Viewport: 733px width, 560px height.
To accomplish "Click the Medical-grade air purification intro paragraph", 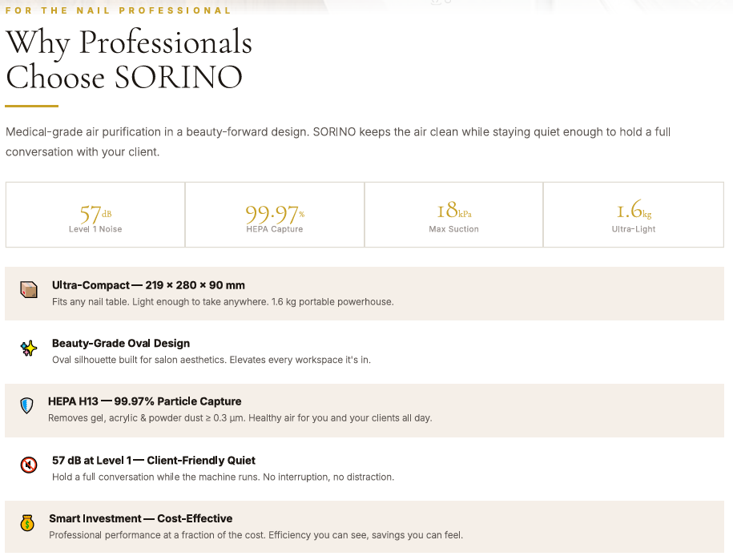I will pyautogui.click(x=337, y=142).
